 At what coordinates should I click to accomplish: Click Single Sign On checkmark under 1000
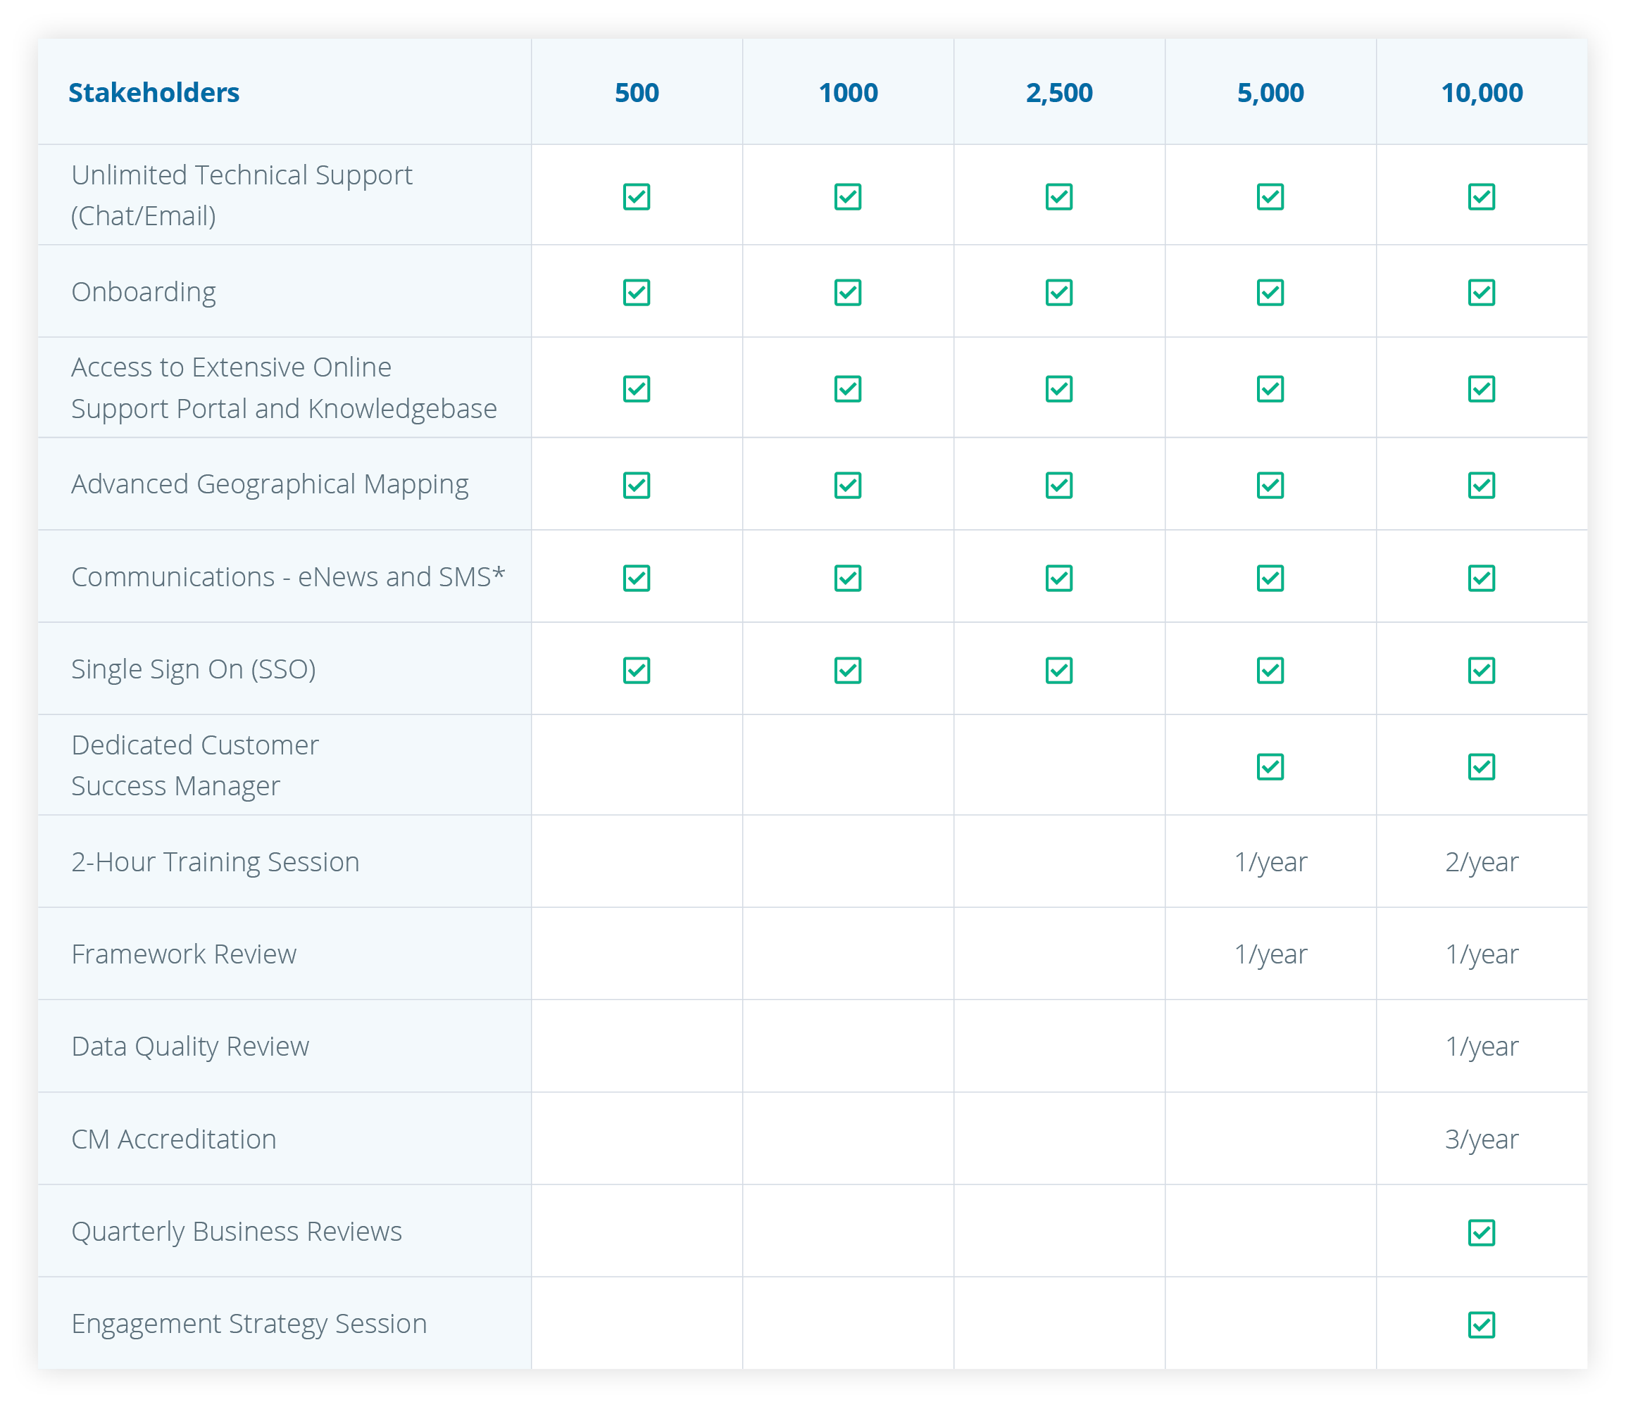847,670
